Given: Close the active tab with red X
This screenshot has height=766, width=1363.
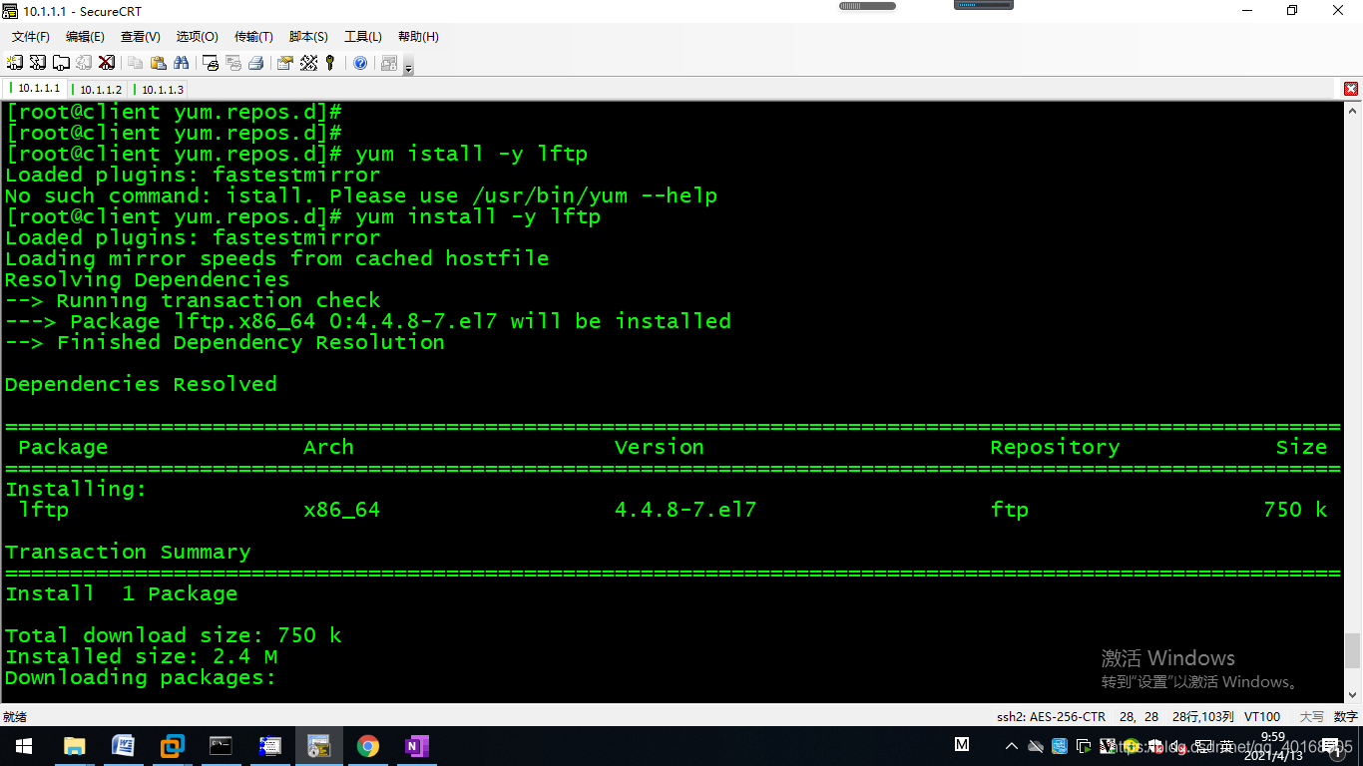Looking at the screenshot, I should click(x=1351, y=89).
